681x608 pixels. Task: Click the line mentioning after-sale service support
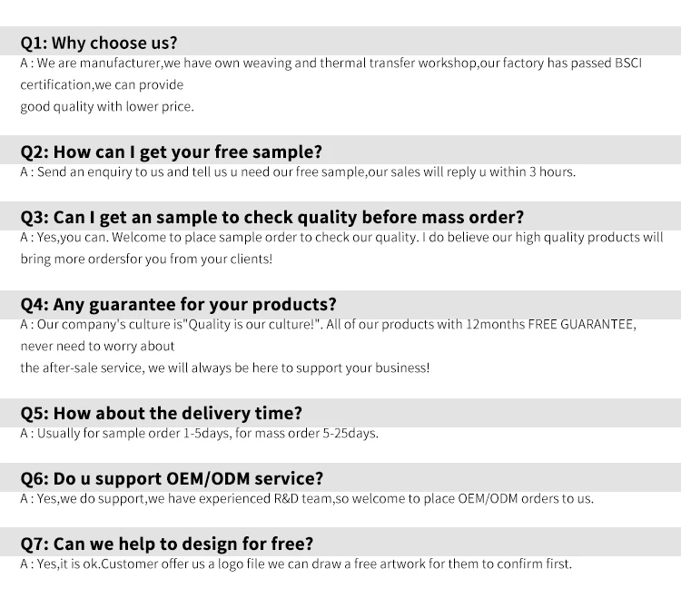point(224,368)
